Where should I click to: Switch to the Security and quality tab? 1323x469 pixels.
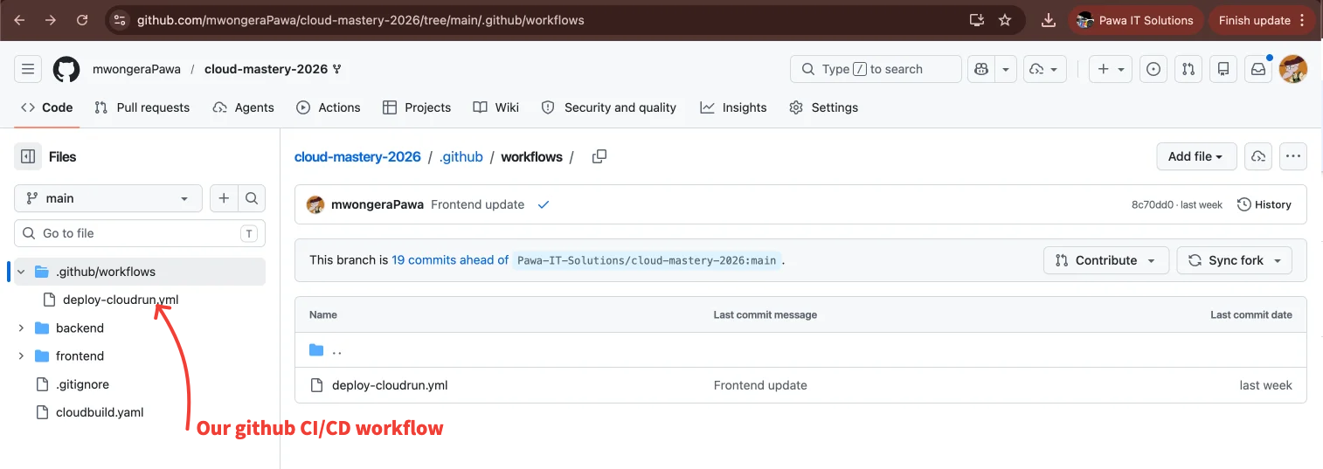(609, 107)
